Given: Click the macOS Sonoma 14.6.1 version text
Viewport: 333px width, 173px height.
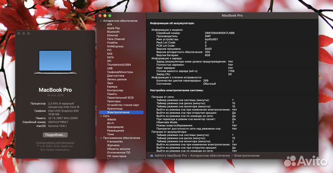Looking at the screenshot, I should (57, 126).
